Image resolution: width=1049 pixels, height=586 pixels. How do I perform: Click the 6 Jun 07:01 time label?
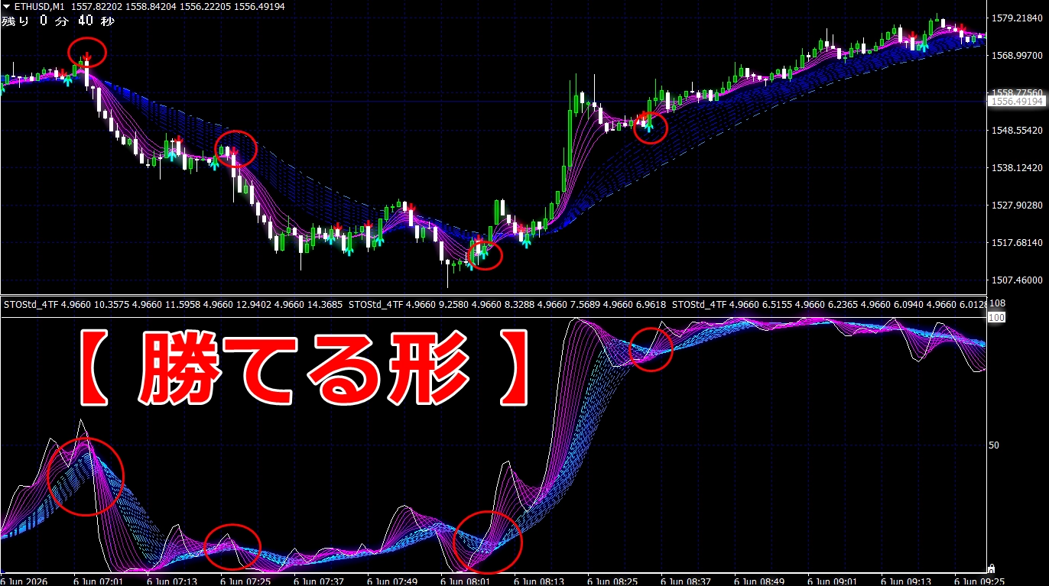[x=99, y=581]
